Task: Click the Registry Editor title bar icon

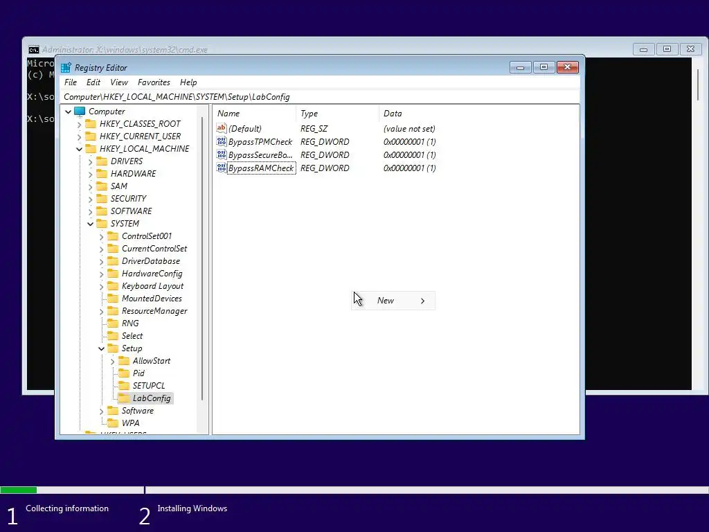Action: (66, 68)
